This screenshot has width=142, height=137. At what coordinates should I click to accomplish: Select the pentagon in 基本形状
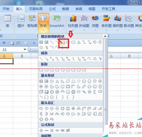tap(84, 81)
